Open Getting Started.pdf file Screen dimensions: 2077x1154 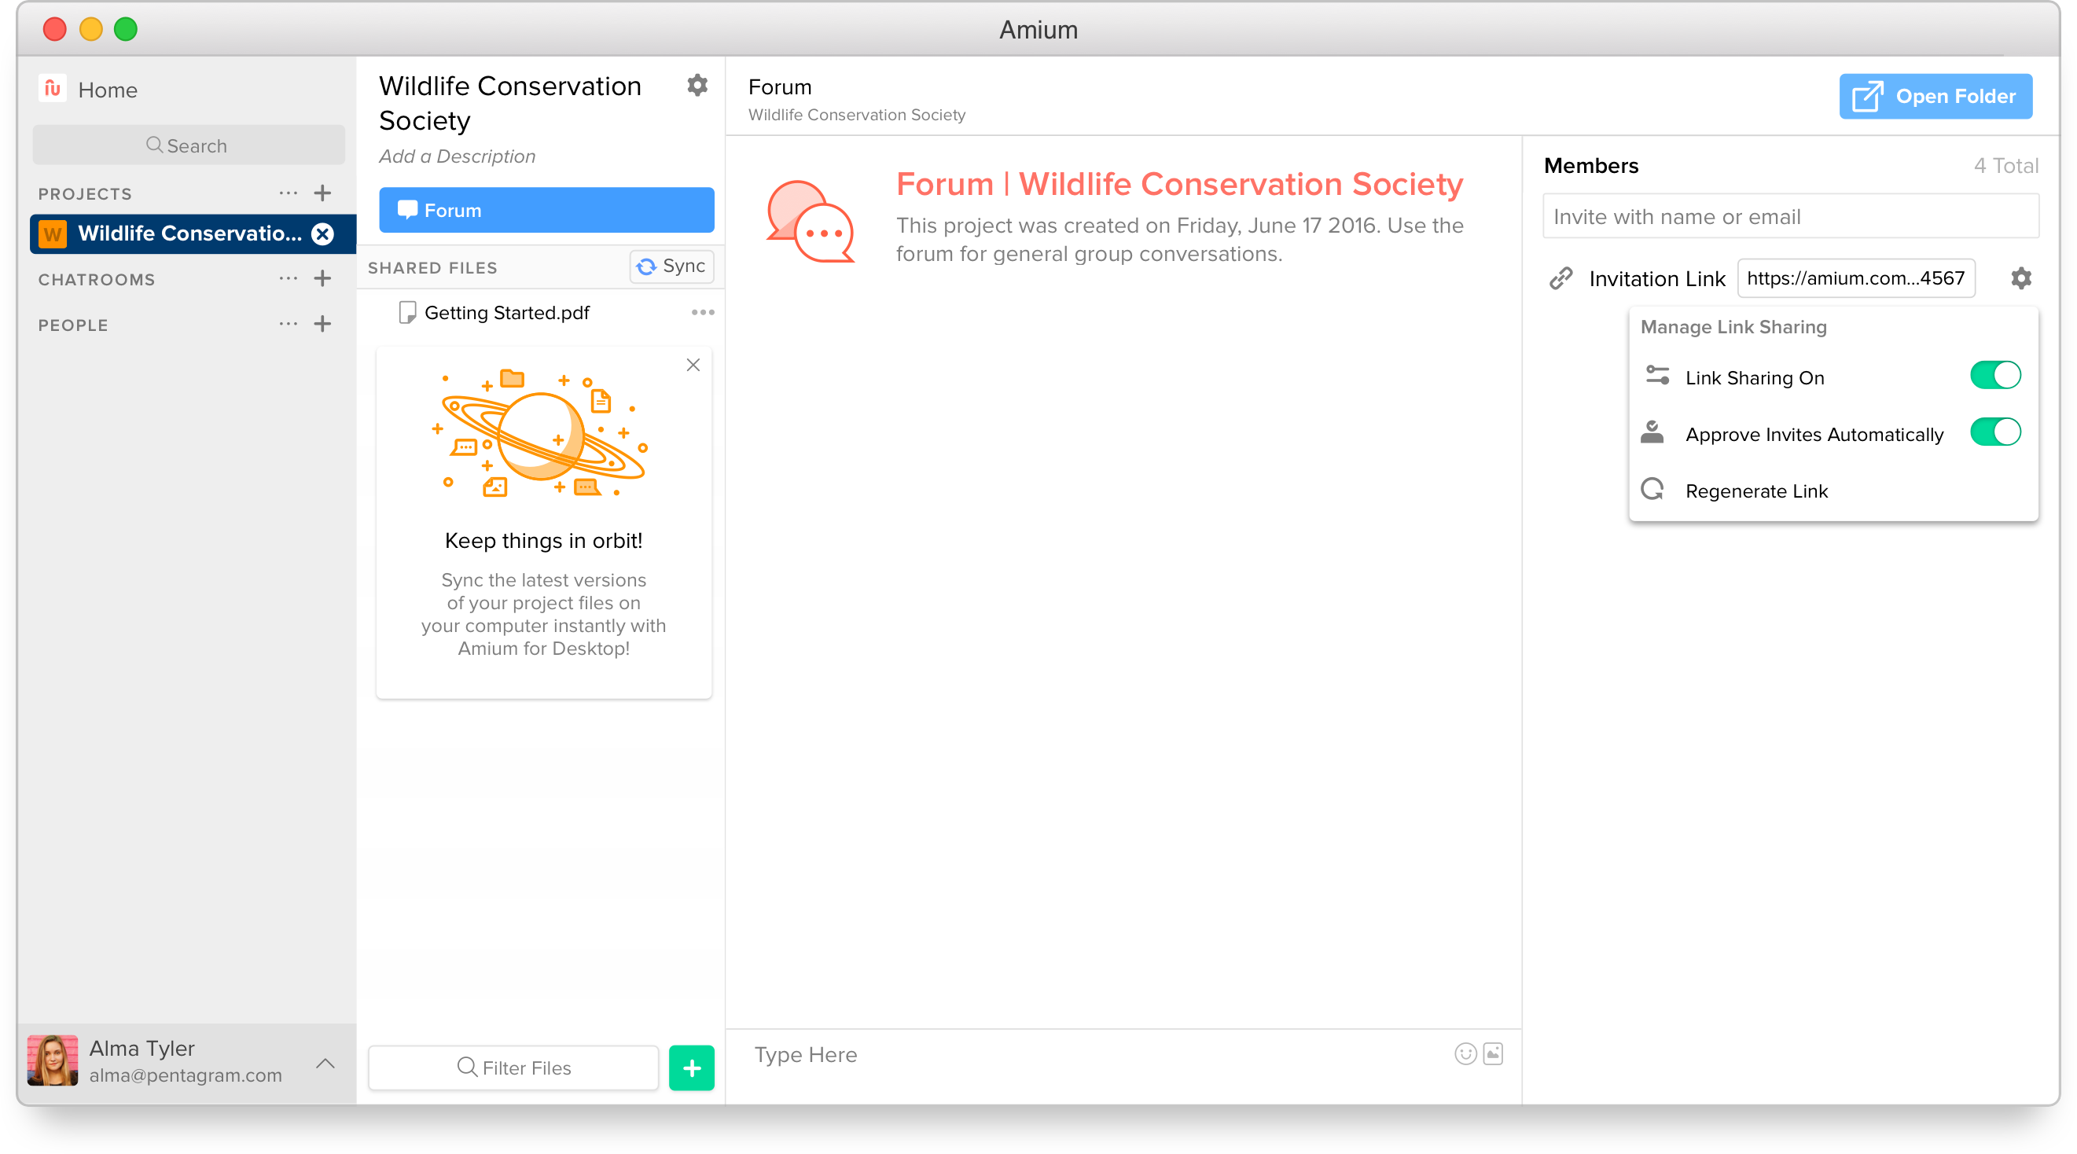506,313
